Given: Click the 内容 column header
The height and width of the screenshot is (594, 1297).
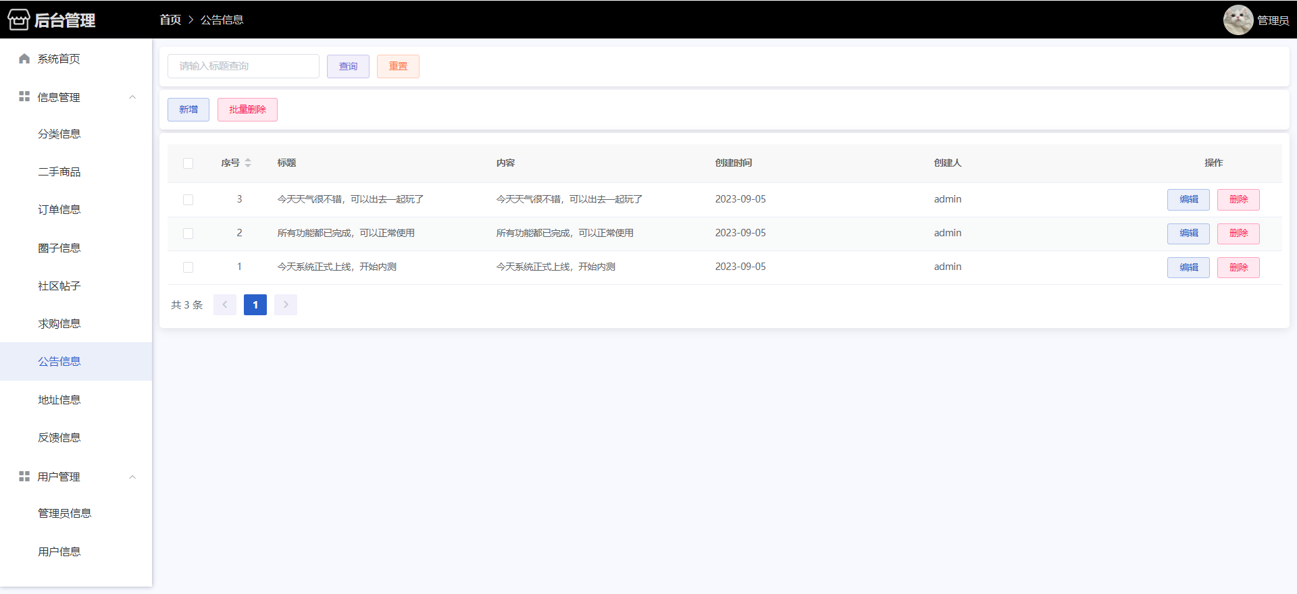Looking at the screenshot, I should tap(505, 163).
